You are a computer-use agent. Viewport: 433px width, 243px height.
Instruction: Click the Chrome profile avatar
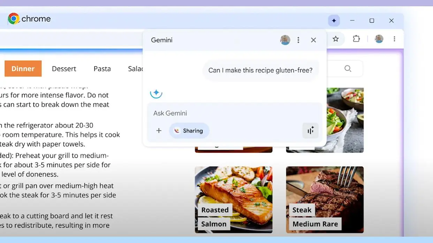[379, 39]
